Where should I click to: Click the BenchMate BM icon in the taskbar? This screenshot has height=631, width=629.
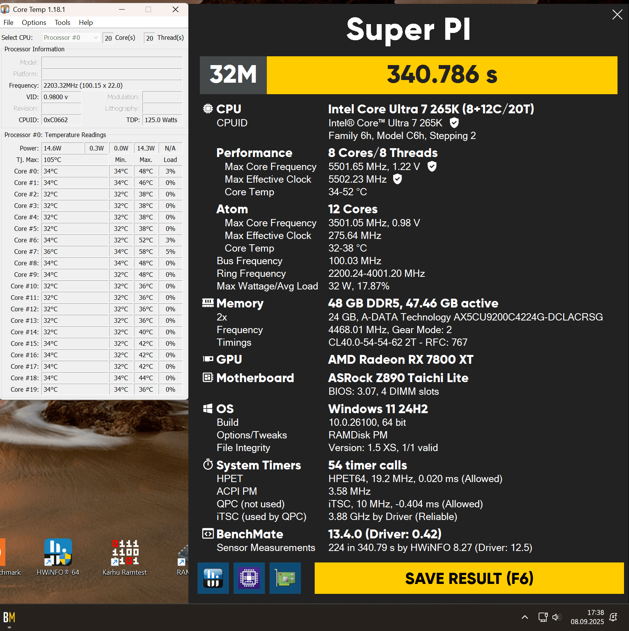tap(9, 617)
